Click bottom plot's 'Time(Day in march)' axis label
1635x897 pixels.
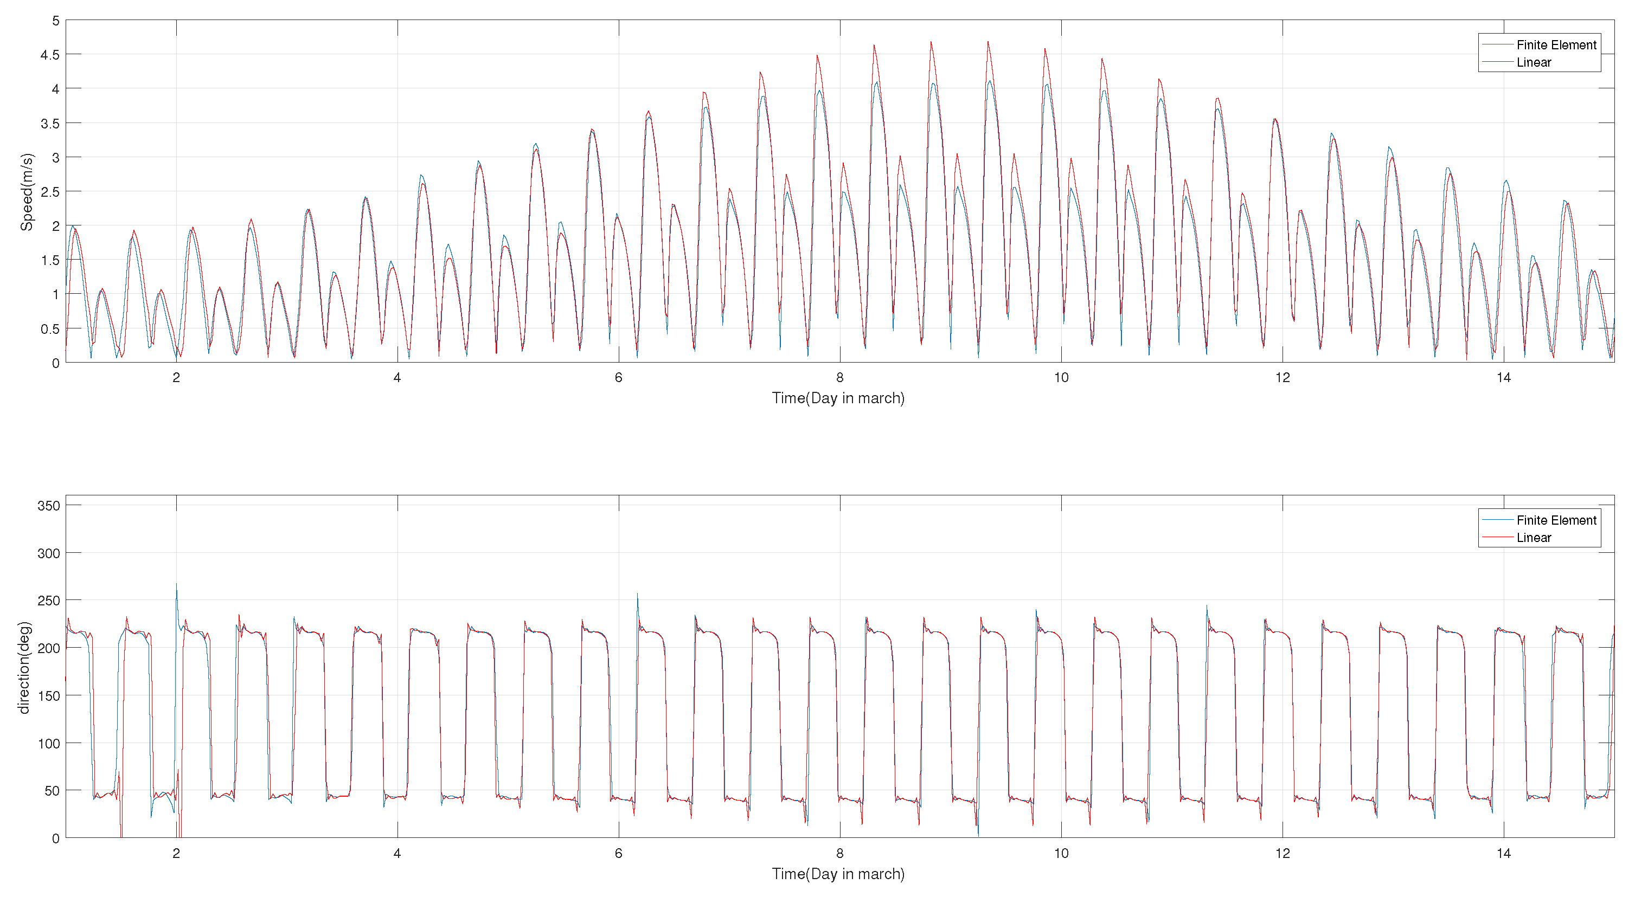pos(838,874)
